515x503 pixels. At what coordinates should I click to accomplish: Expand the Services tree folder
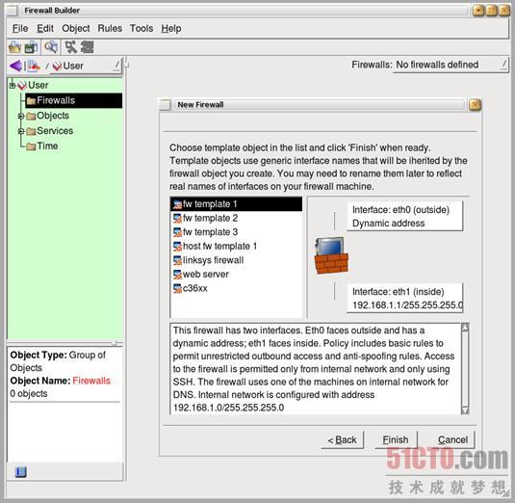point(21,131)
